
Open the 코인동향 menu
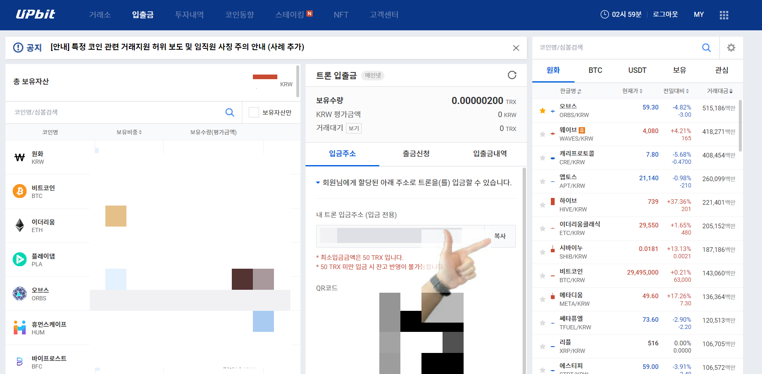(x=240, y=15)
